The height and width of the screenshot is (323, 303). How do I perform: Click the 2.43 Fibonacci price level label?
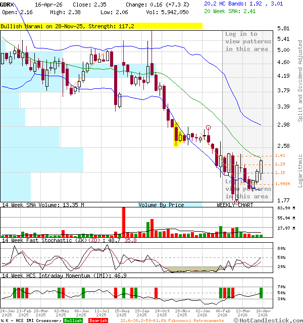pos(280,155)
